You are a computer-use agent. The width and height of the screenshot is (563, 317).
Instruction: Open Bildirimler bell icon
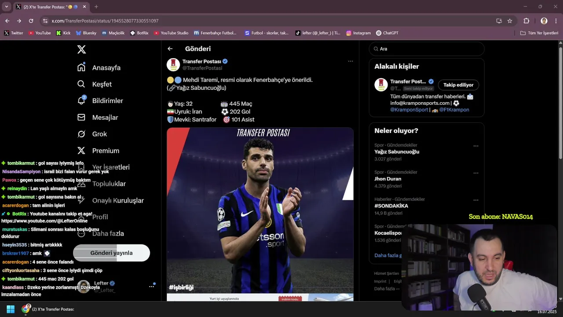[81, 100]
